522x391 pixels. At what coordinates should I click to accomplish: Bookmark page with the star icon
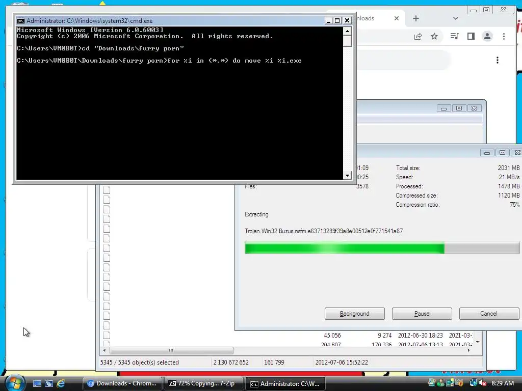tap(434, 36)
